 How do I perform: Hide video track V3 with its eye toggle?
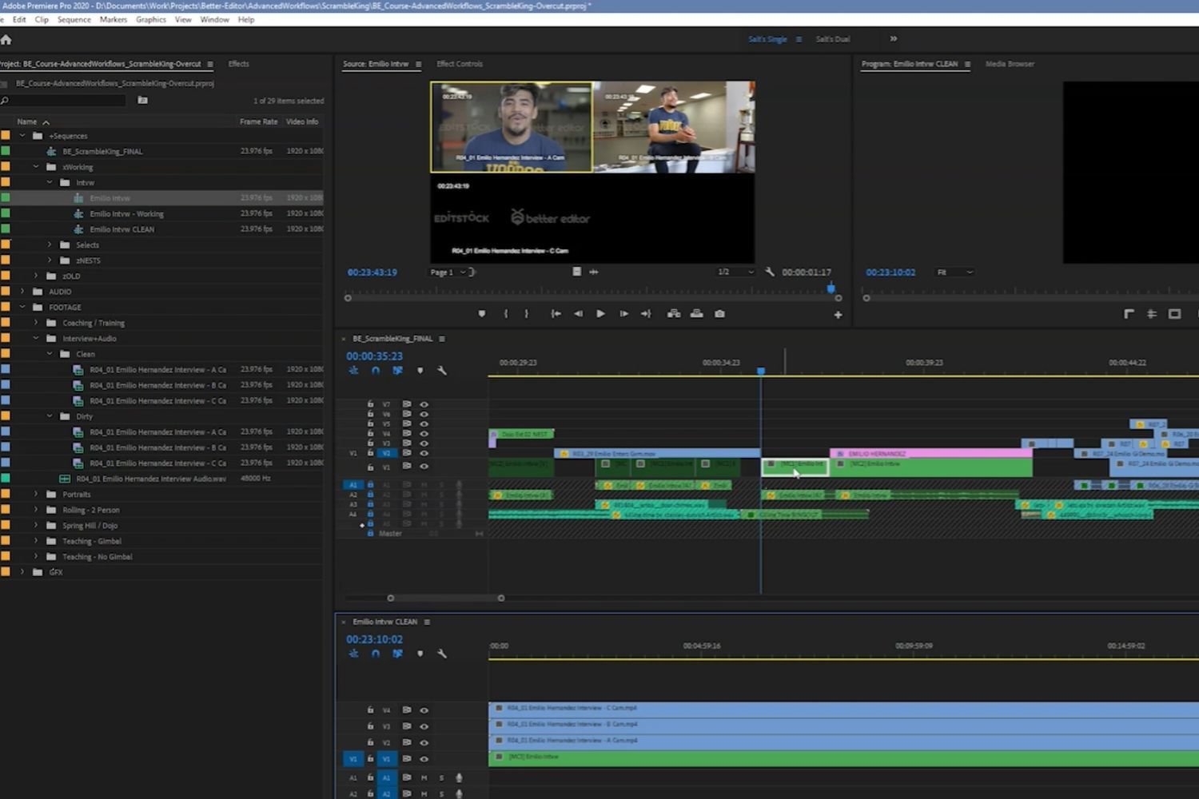(424, 442)
